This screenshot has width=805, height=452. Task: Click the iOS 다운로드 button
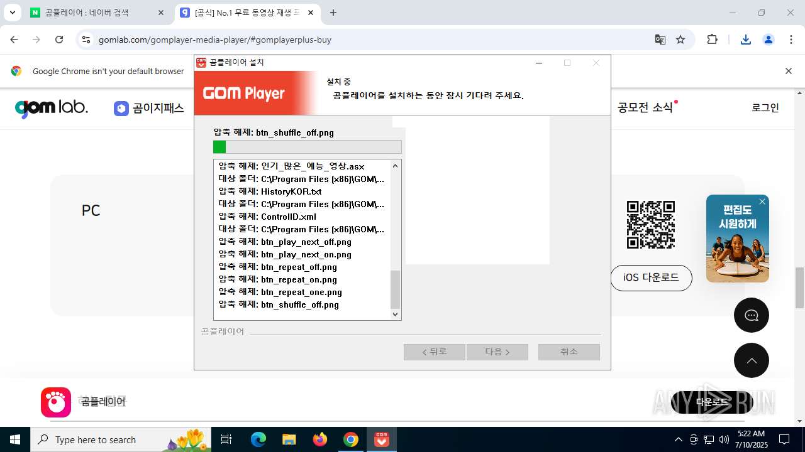651,277
